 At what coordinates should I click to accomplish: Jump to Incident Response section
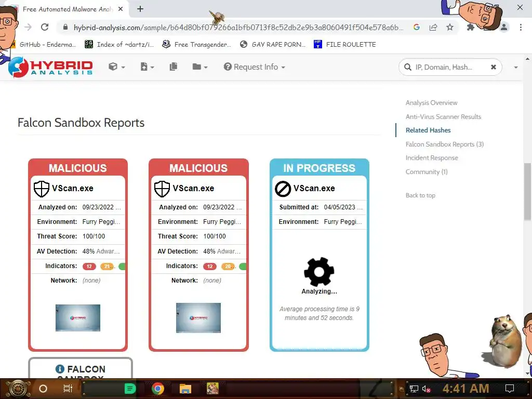click(x=432, y=158)
